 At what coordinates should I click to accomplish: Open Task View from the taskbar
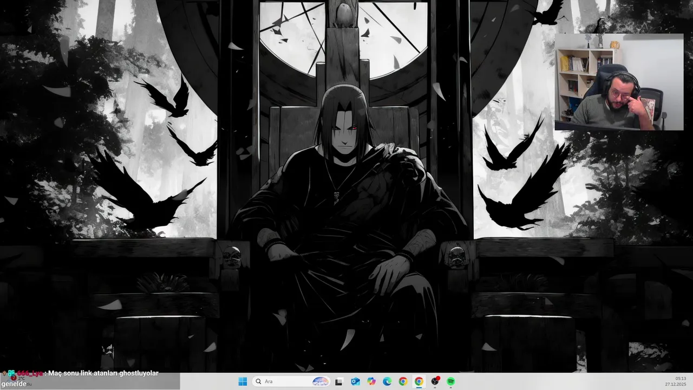[x=339, y=381]
